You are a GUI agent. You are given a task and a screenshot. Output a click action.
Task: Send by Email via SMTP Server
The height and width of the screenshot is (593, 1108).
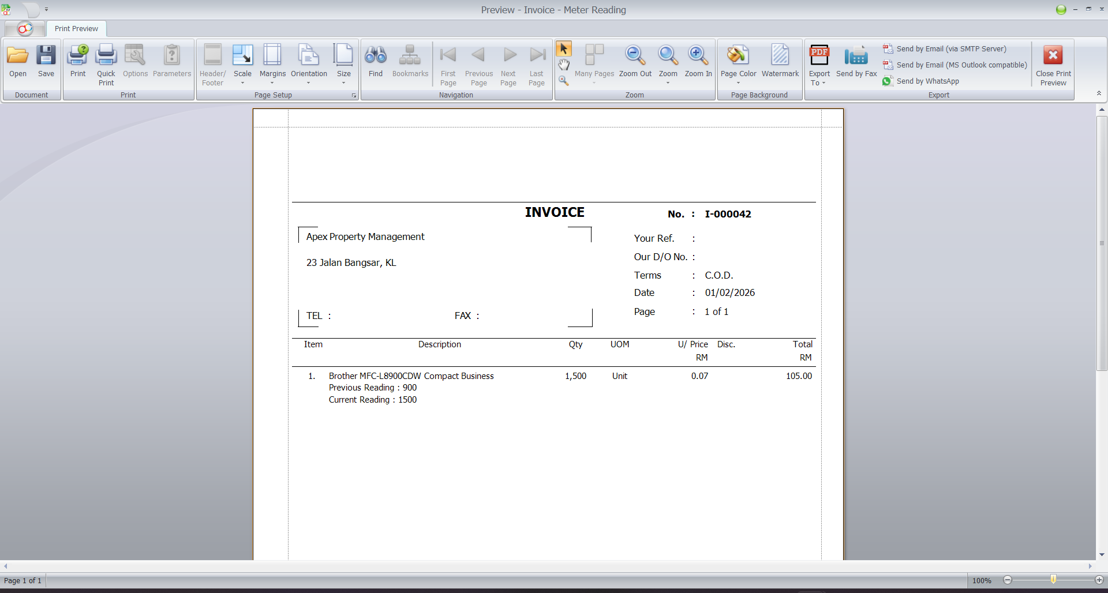pos(950,49)
